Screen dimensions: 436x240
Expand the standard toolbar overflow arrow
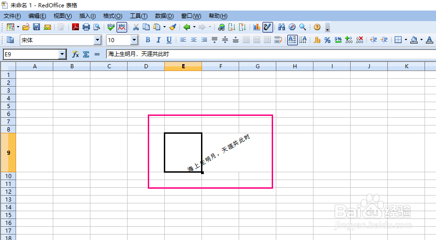327,27
